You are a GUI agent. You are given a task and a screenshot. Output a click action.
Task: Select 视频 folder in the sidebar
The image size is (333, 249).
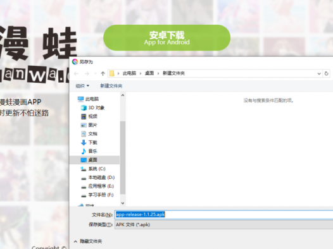tap(89, 116)
